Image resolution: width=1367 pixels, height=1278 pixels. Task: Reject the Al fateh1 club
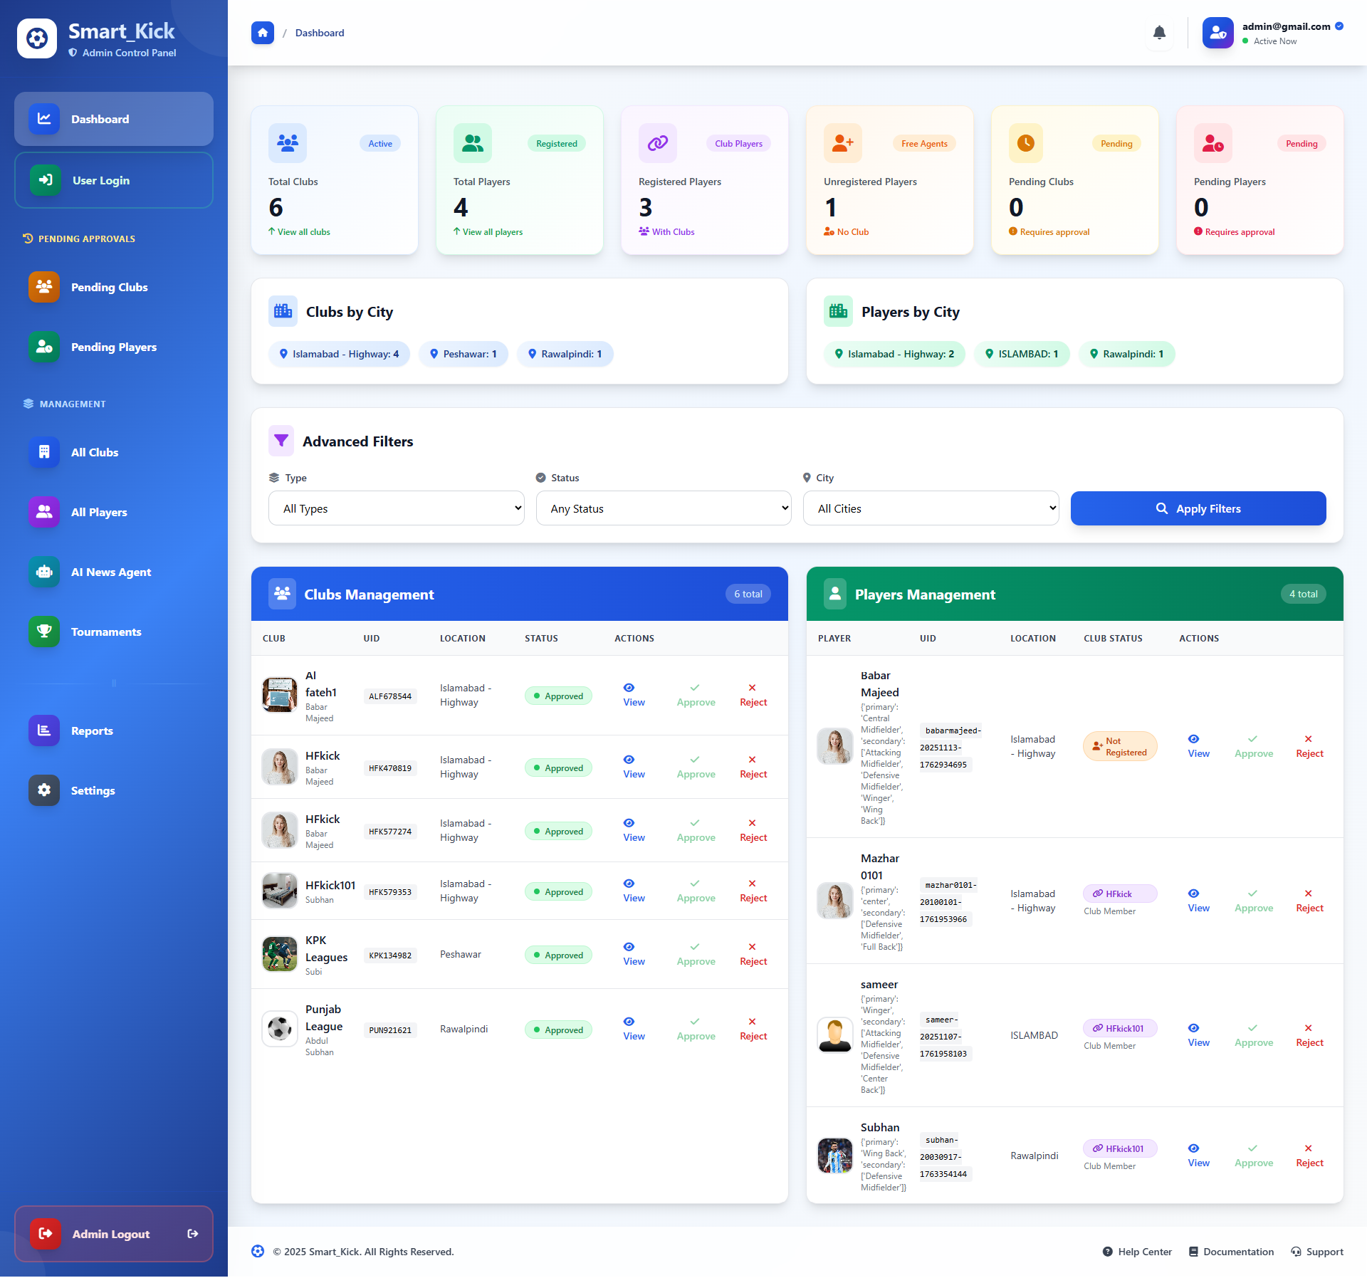753,695
